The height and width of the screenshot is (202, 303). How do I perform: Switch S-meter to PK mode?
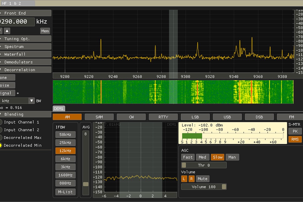(295, 131)
